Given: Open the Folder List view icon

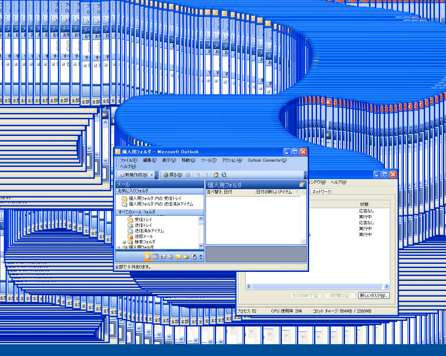Looking at the screenshot, I should pyautogui.click(x=186, y=257).
